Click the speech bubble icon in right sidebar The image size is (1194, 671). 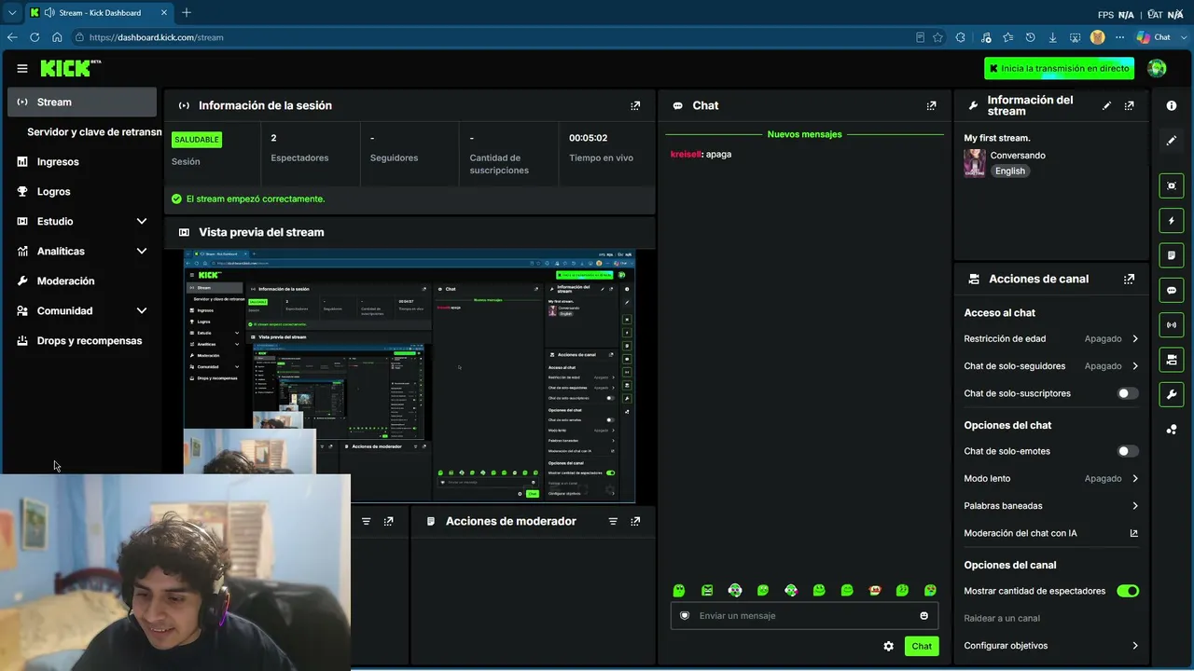tap(1172, 290)
